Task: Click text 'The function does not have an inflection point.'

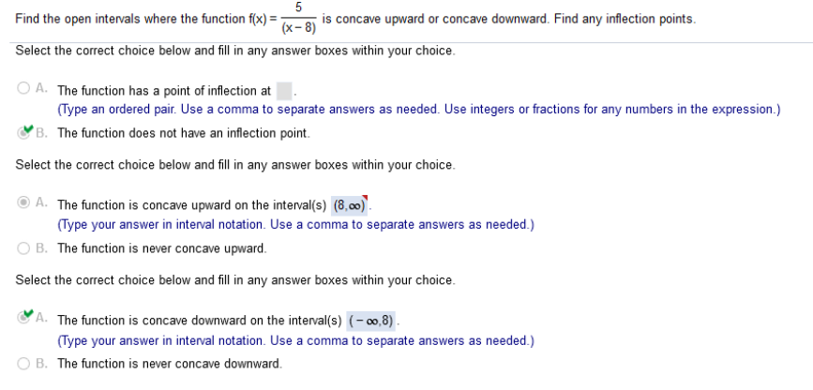Action: [x=184, y=133]
